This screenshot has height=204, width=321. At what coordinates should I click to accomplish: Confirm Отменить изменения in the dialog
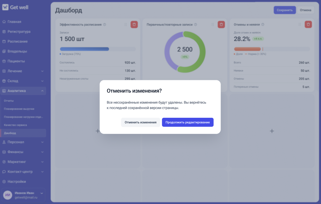(x=141, y=122)
